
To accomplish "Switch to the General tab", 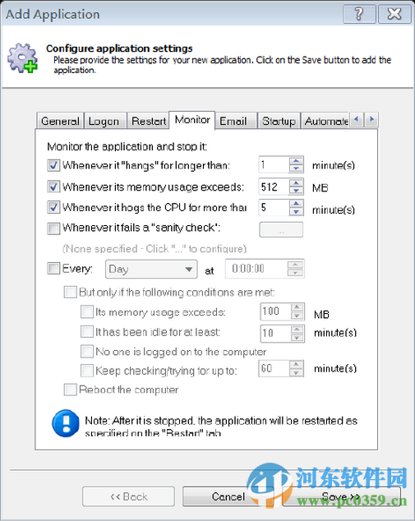I will pyautogui.click(x=60, y=121).
